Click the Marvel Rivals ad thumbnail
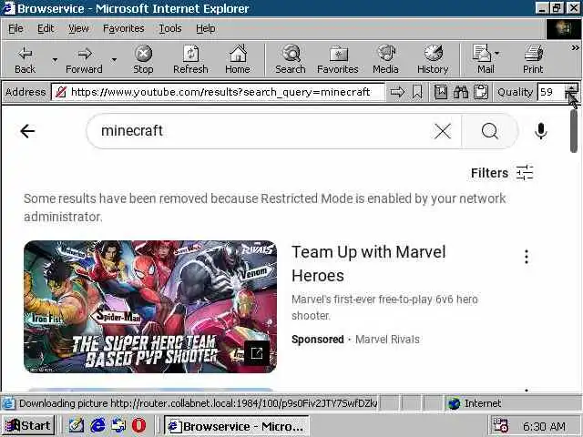Screen dimensions: 583x437 [150, 307]
